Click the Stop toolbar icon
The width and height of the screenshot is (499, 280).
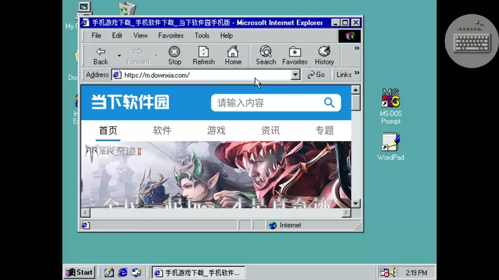point(175,55)
